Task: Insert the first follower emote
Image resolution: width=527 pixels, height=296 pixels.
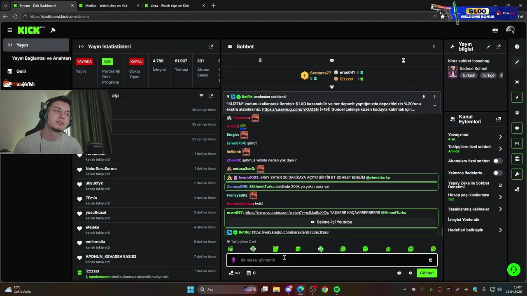Action: [x=231, y=249]
